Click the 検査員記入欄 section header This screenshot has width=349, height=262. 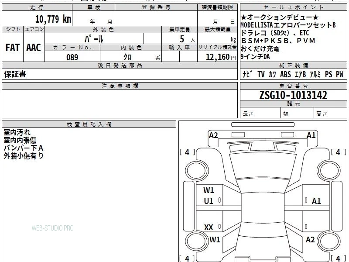click(89, 124)
